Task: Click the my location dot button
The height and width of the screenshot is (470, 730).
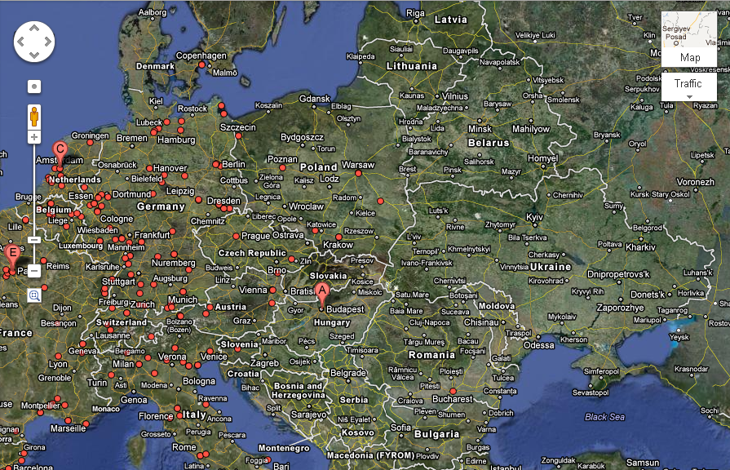Action: (34, 85)
